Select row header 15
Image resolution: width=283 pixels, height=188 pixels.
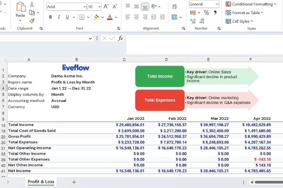click(3, 125)
